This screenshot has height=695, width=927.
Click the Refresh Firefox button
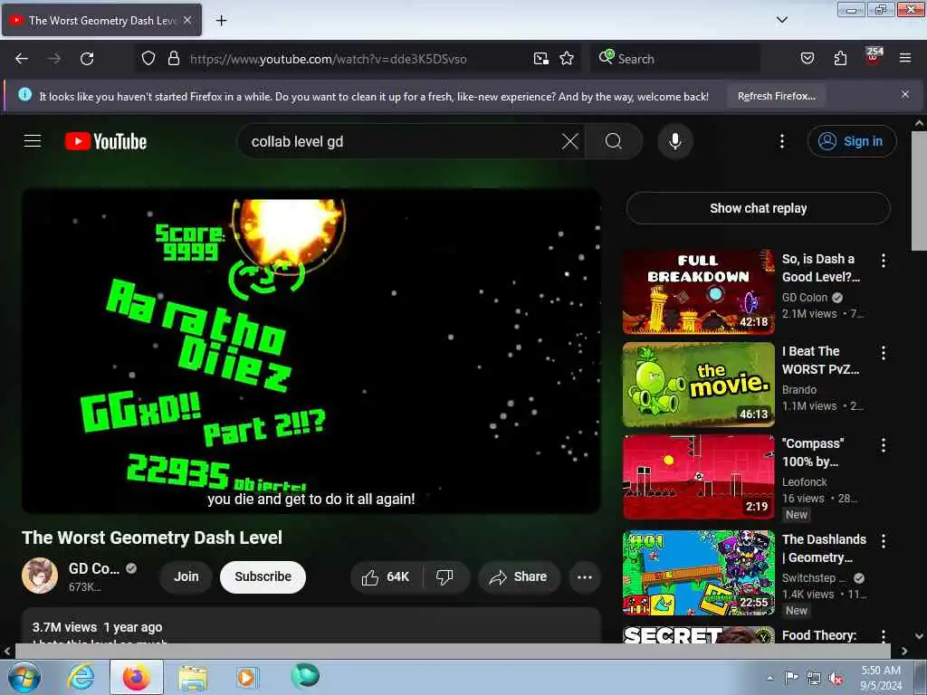click(776, 96)
